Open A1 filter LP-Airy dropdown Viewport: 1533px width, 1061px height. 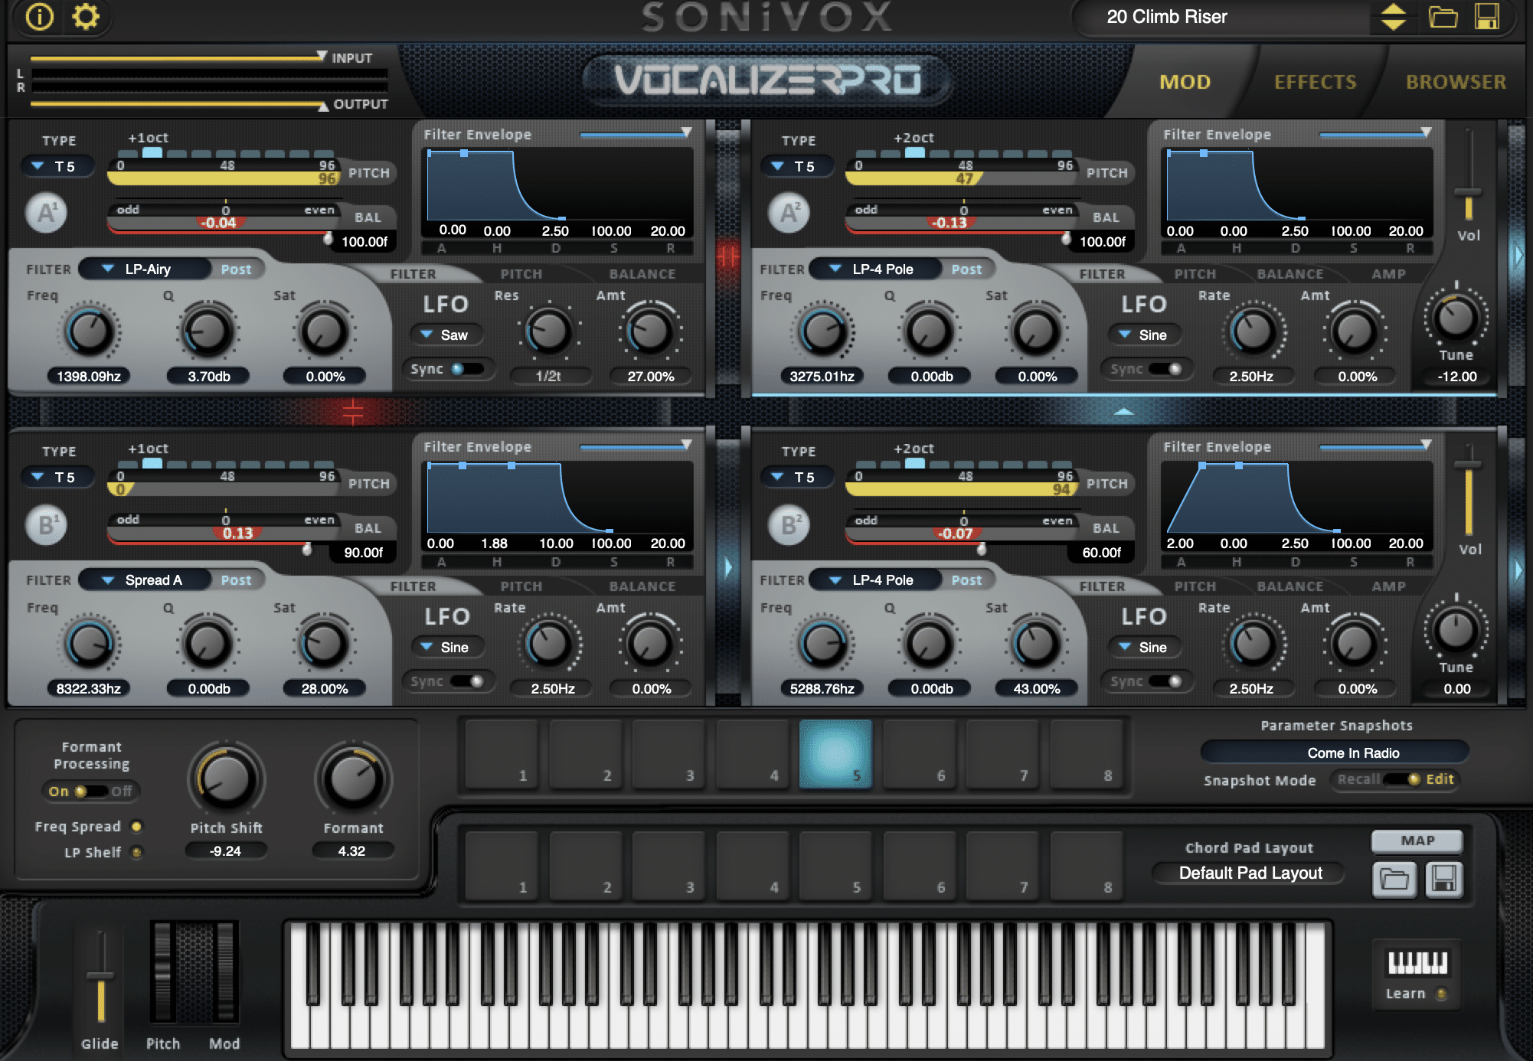145,269
